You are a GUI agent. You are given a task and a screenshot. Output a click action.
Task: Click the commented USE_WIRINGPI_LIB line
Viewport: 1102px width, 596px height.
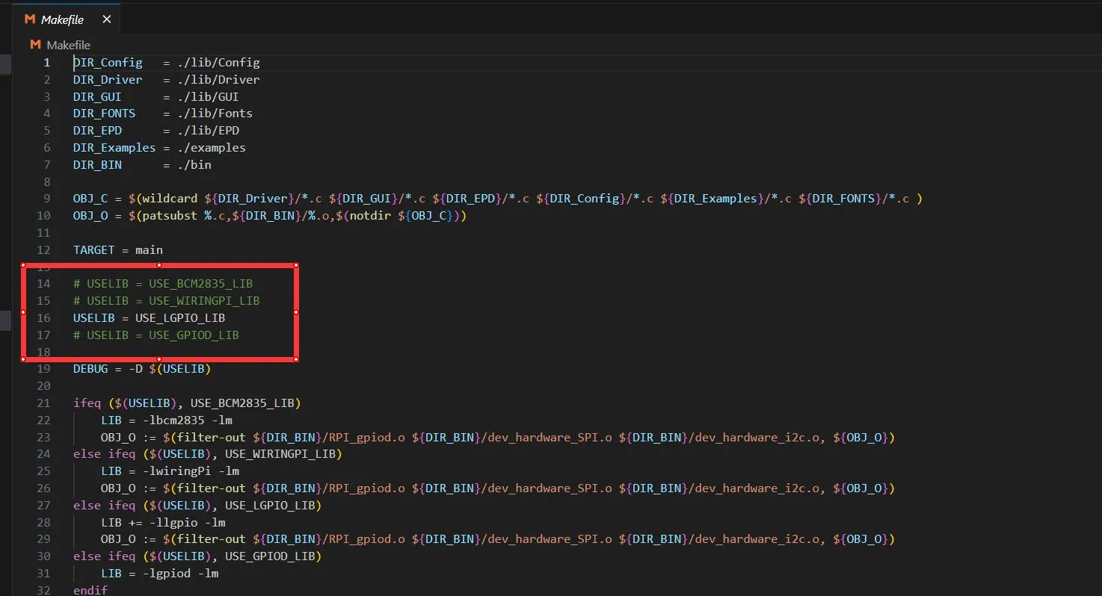pos(166,301)
